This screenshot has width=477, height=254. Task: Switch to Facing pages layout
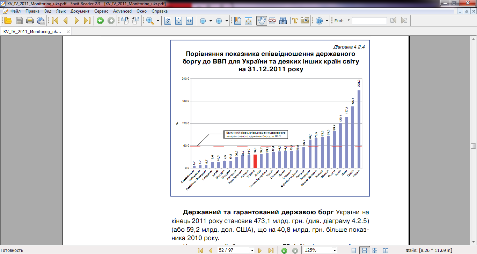point(386,250)
